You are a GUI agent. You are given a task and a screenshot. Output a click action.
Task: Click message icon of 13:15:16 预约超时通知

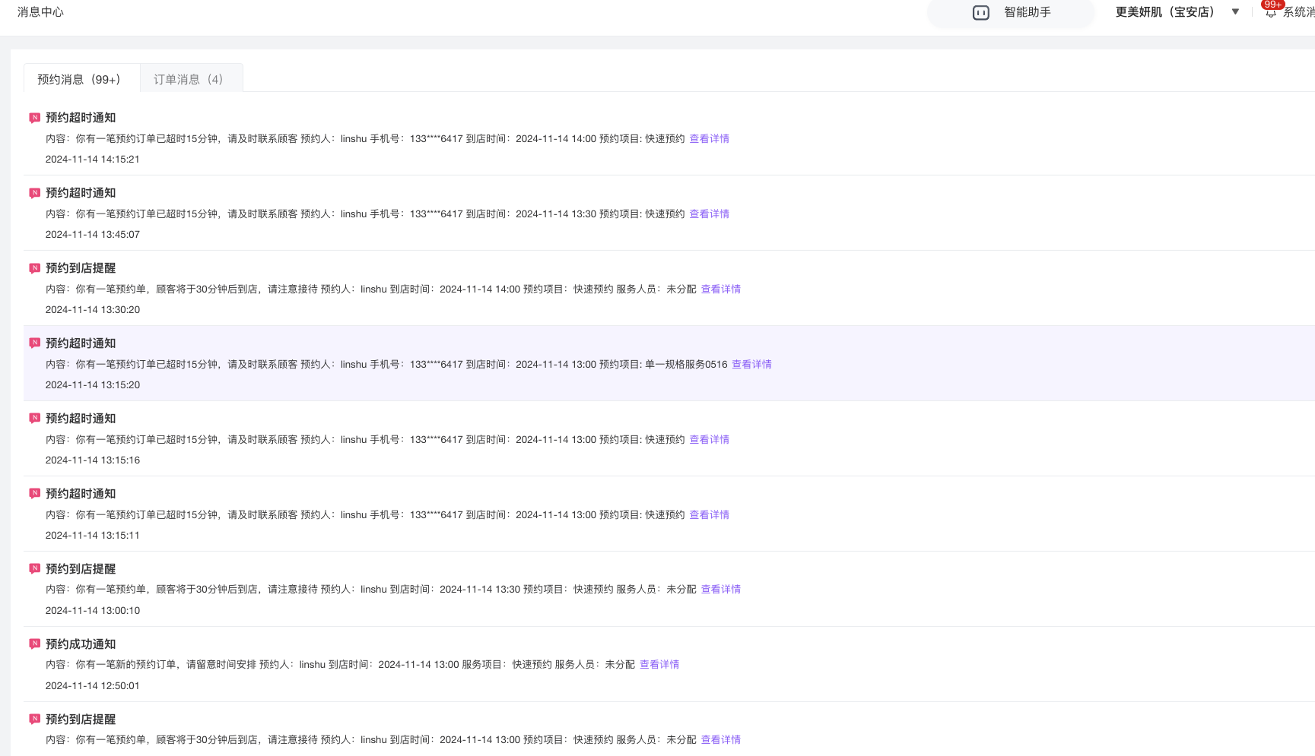click(x=34, y=419)
